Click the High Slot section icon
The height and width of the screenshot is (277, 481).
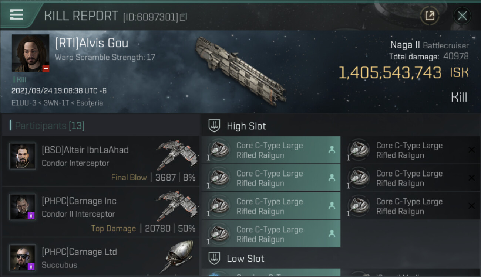[x=214, y=126]
